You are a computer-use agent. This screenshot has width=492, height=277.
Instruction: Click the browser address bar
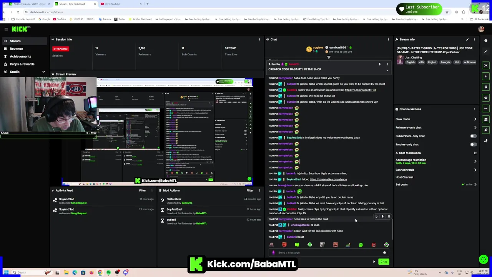coord(231,12)
